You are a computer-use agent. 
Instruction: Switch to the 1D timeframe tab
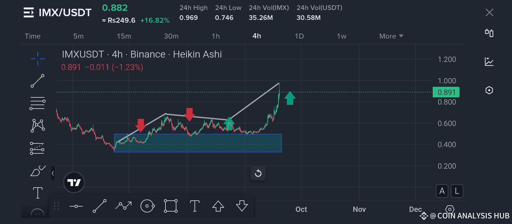pyautogui.click(x=299, y=36)
